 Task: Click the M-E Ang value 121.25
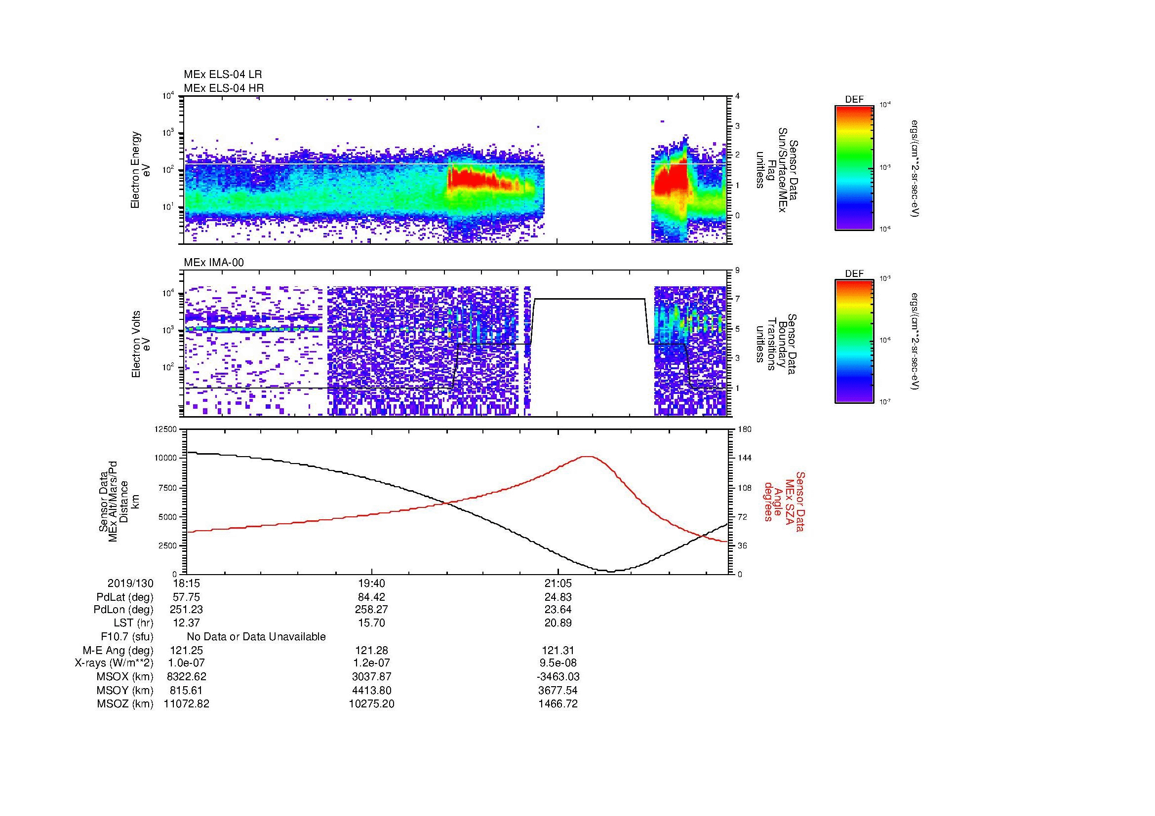coord(186,651)
